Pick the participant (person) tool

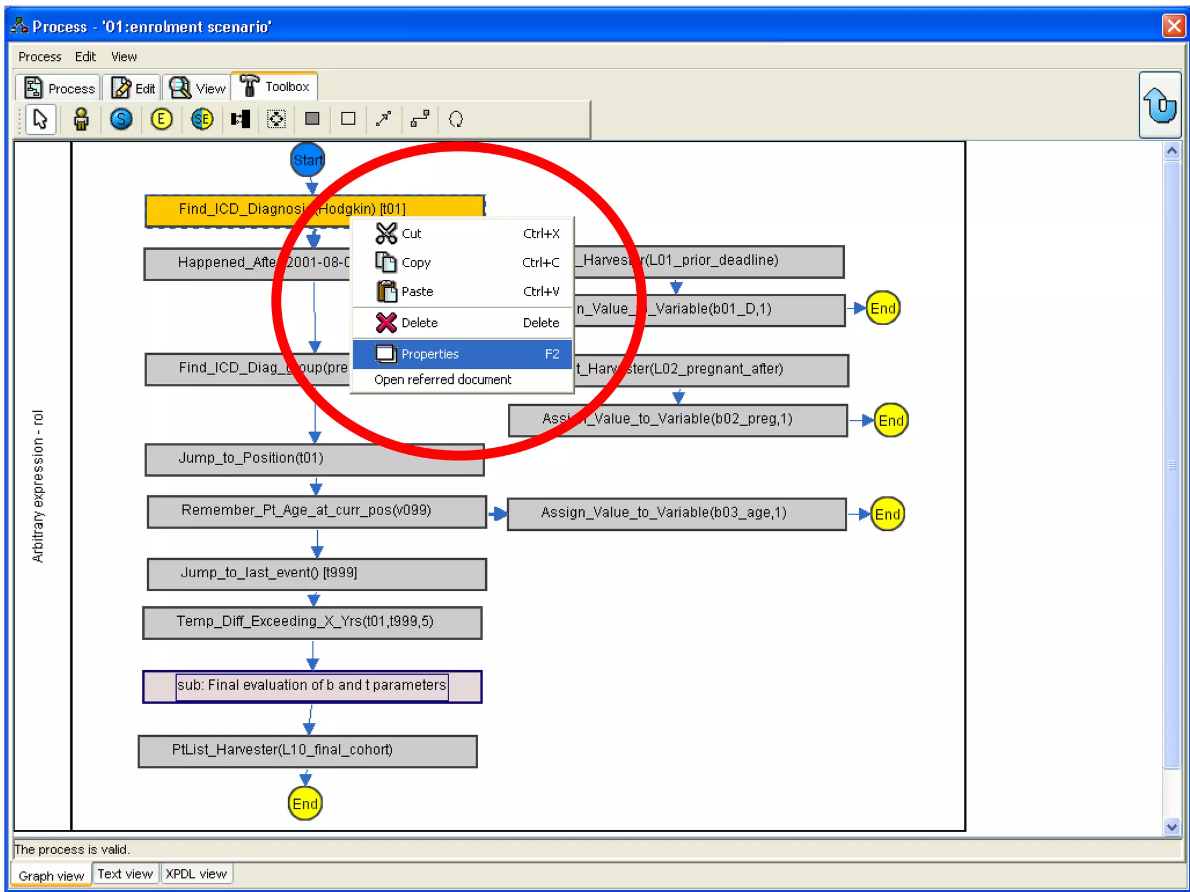coord(81,120)
